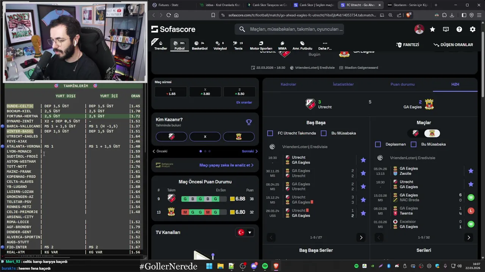Image resolution: width=485 pixels, height=272 pixels.
Task: Open the user profile avatar
Action: (x=419, y=29)
